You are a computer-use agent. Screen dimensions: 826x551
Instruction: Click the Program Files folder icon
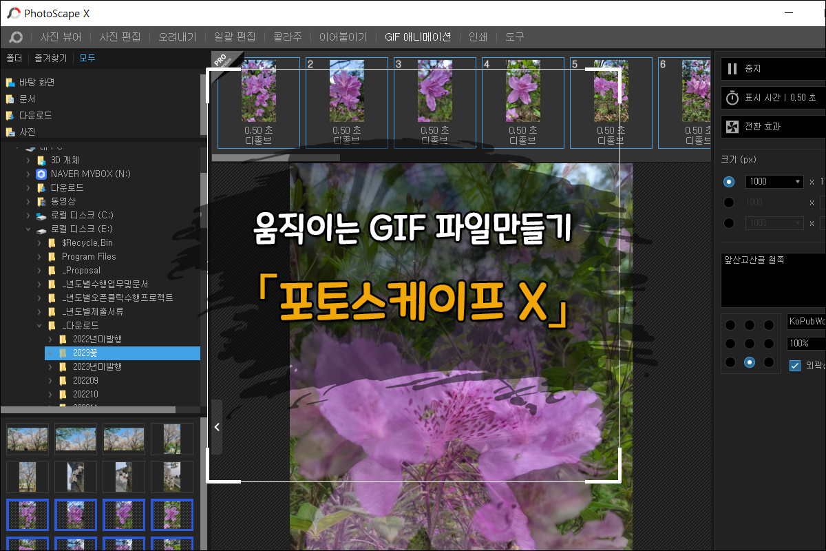(52, 257)
